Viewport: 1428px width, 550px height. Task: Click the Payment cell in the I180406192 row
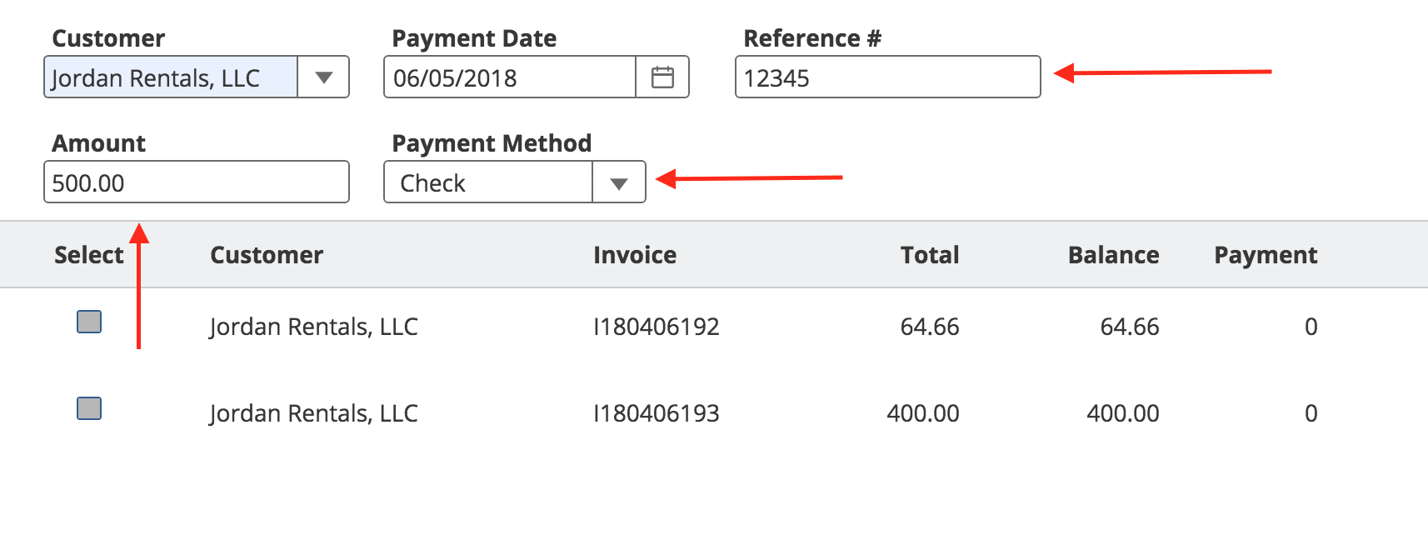(1310, 327)
